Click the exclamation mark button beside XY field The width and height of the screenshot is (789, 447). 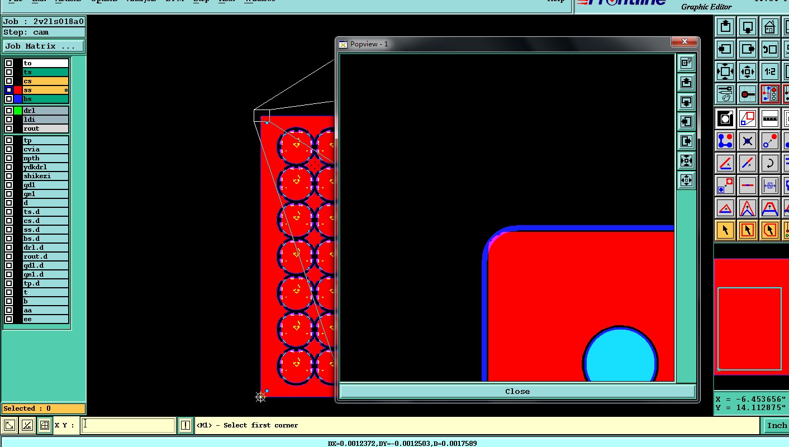pos(186,426)
